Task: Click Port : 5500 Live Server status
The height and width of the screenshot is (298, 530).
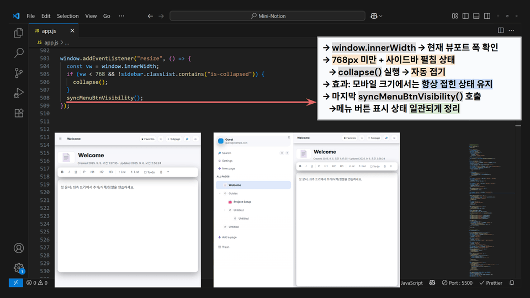Action: click(457, 283)
